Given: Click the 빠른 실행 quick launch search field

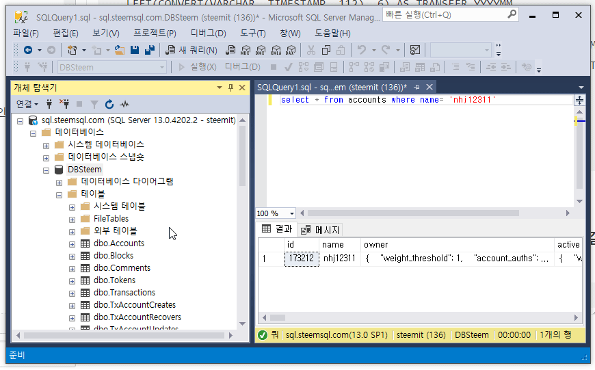Looking at the screenshot, I should (451, 15).
